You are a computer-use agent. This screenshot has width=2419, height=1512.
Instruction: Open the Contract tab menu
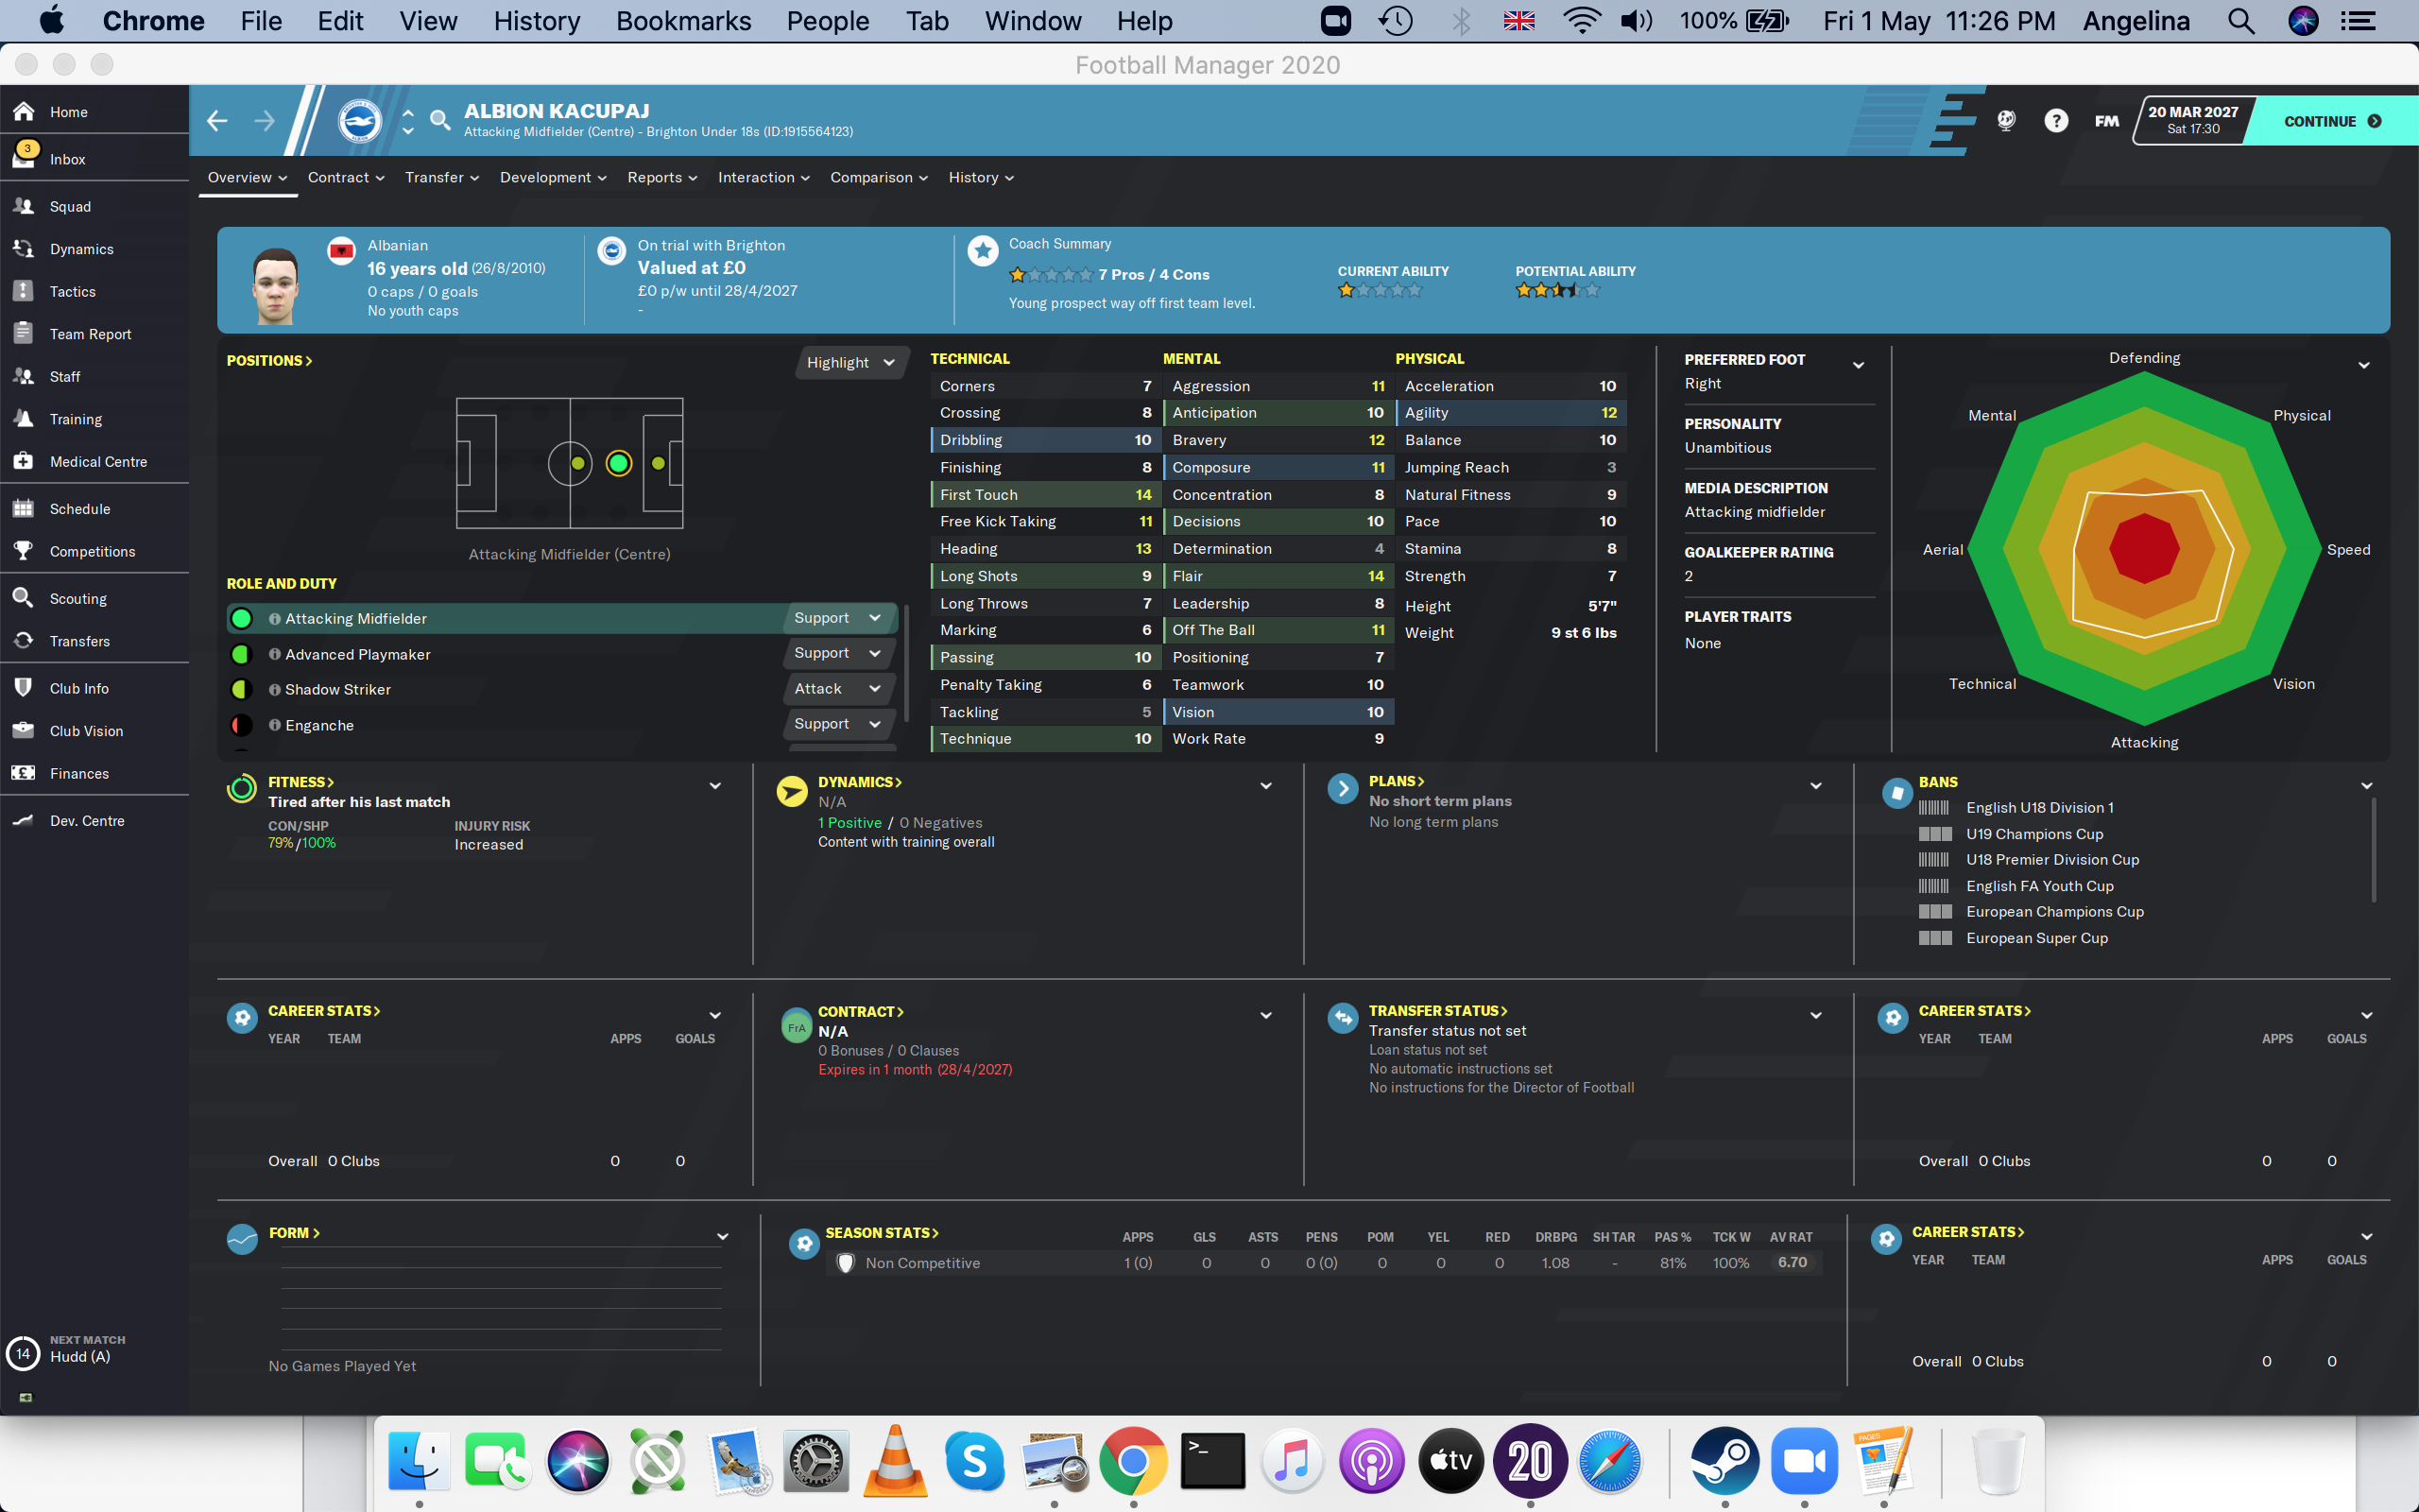pyautogui.click(x=346, y=177)
